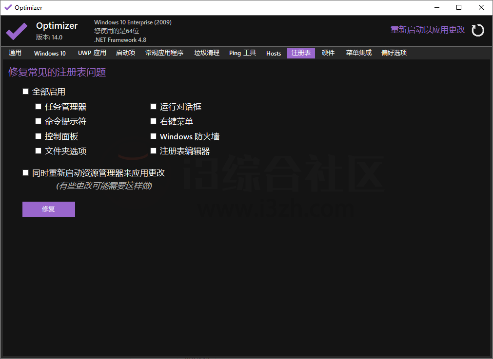Click the .NET Framework 4.8 text
This screenshot has height=359, width=493.
pyautogui.click(x=120, y=40)
